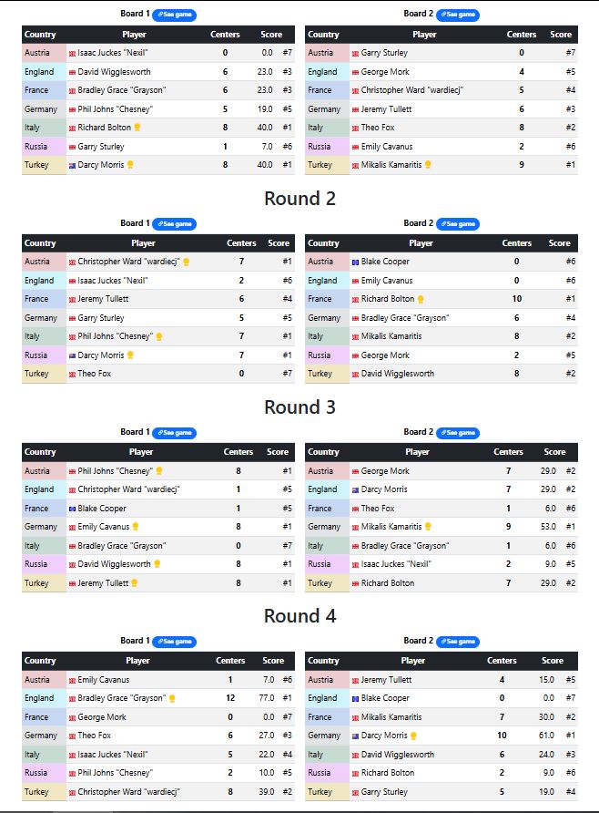This screenshot has width=599, height=813.
Task: Select Garry Sturley in Round 4 Board 2 Turkey row
Action: (384, 792)
